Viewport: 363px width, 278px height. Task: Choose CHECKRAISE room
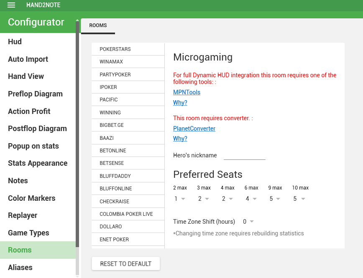128,201
